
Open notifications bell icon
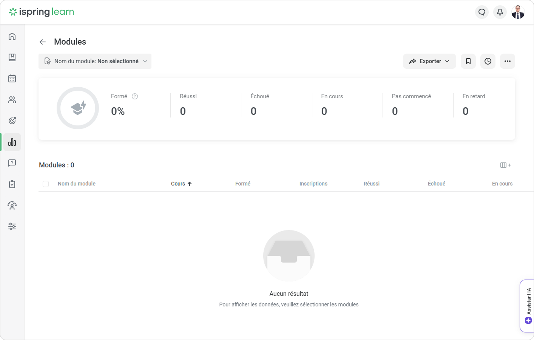click(500, 12)
